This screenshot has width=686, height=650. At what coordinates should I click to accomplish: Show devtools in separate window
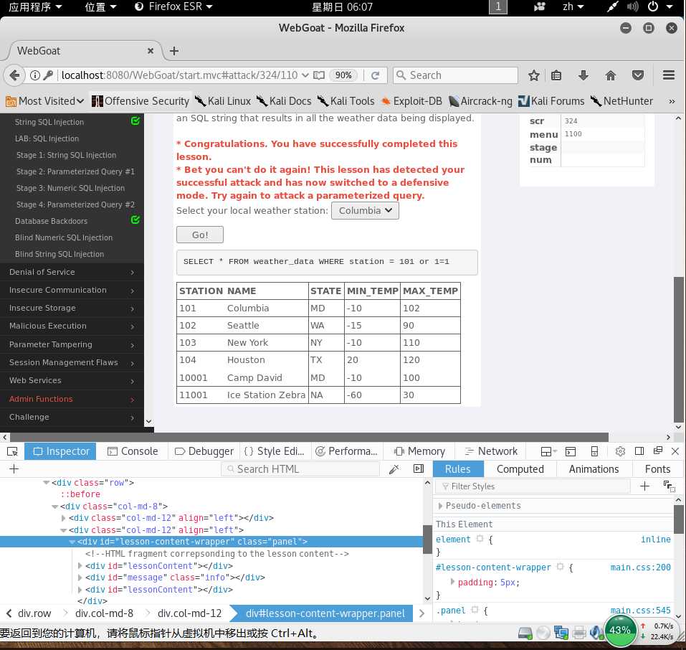point(657,451)
